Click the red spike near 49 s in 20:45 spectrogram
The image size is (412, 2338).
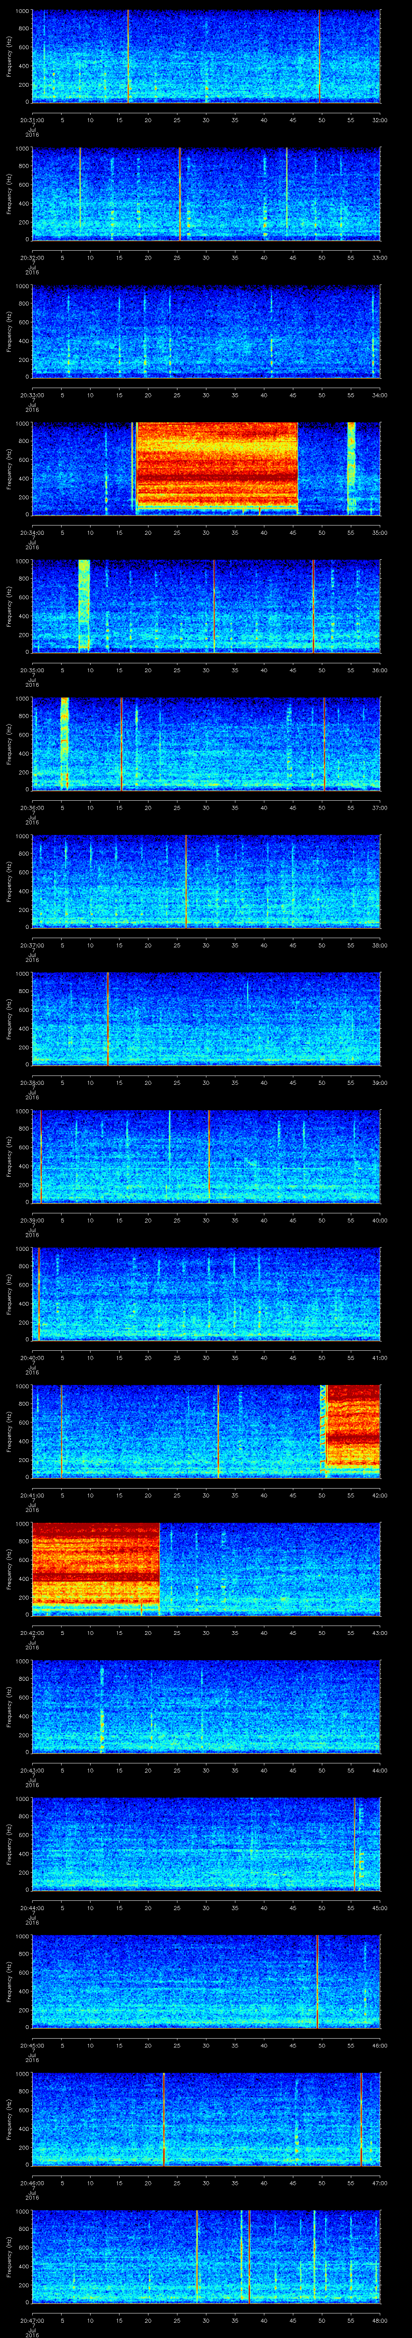[318, 1981]
